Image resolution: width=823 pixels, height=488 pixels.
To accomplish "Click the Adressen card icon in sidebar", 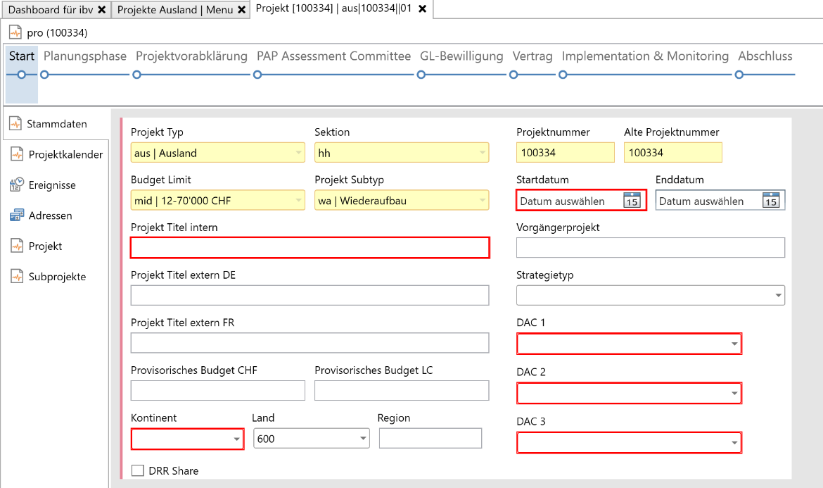I will [x=17, y=215].
